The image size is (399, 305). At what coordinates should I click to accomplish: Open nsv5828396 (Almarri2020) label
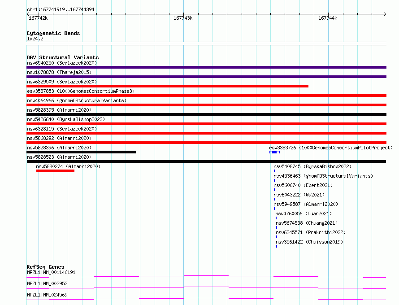(x=59, y=148)
